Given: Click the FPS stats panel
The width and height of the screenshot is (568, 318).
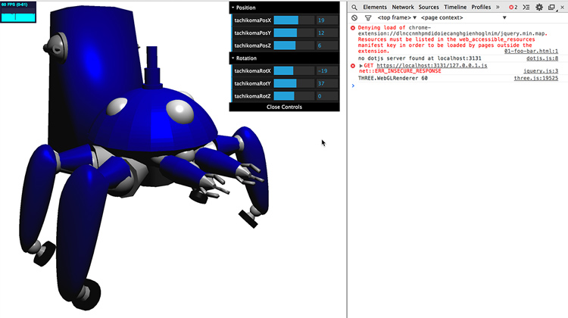Looking at the screenshot, I should pyautogui.click(x=18, y=12).
